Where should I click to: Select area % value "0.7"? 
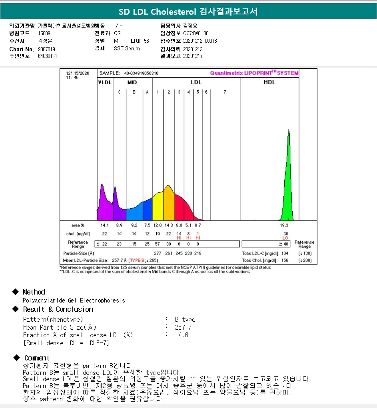(198, 225)
